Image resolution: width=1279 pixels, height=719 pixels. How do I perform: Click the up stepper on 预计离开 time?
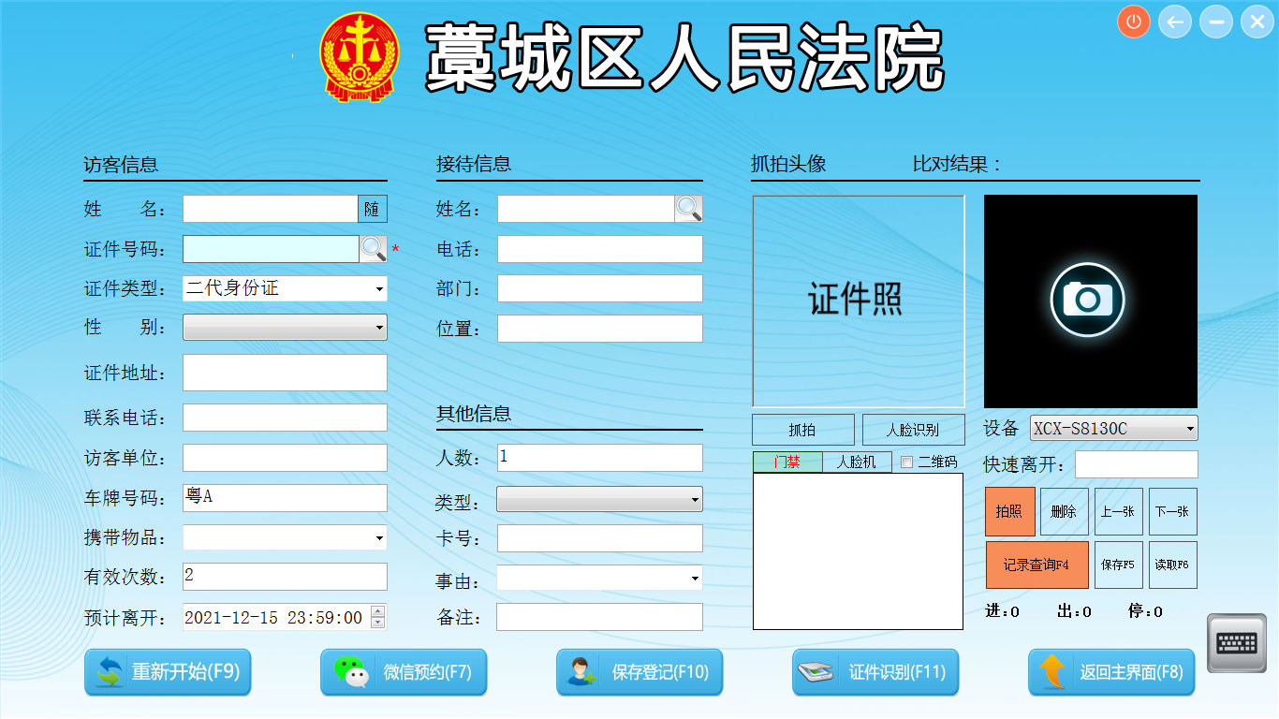378,612
